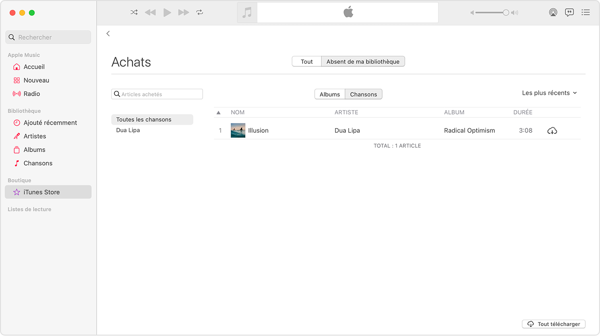The width and height of the screenshot is (600, 336).
Task: Enable shuffle playback
Action: coord(134,12)
